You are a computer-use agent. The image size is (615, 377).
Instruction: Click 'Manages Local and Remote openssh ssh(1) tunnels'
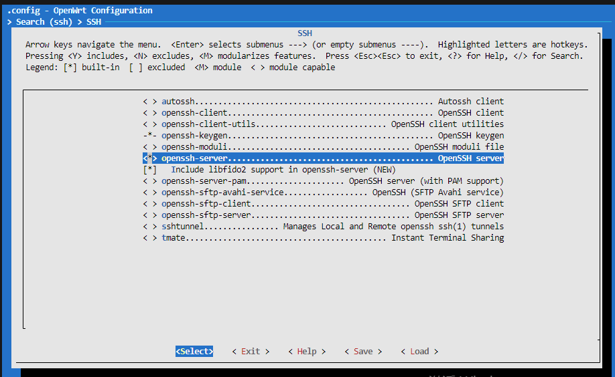pos(393,227)
